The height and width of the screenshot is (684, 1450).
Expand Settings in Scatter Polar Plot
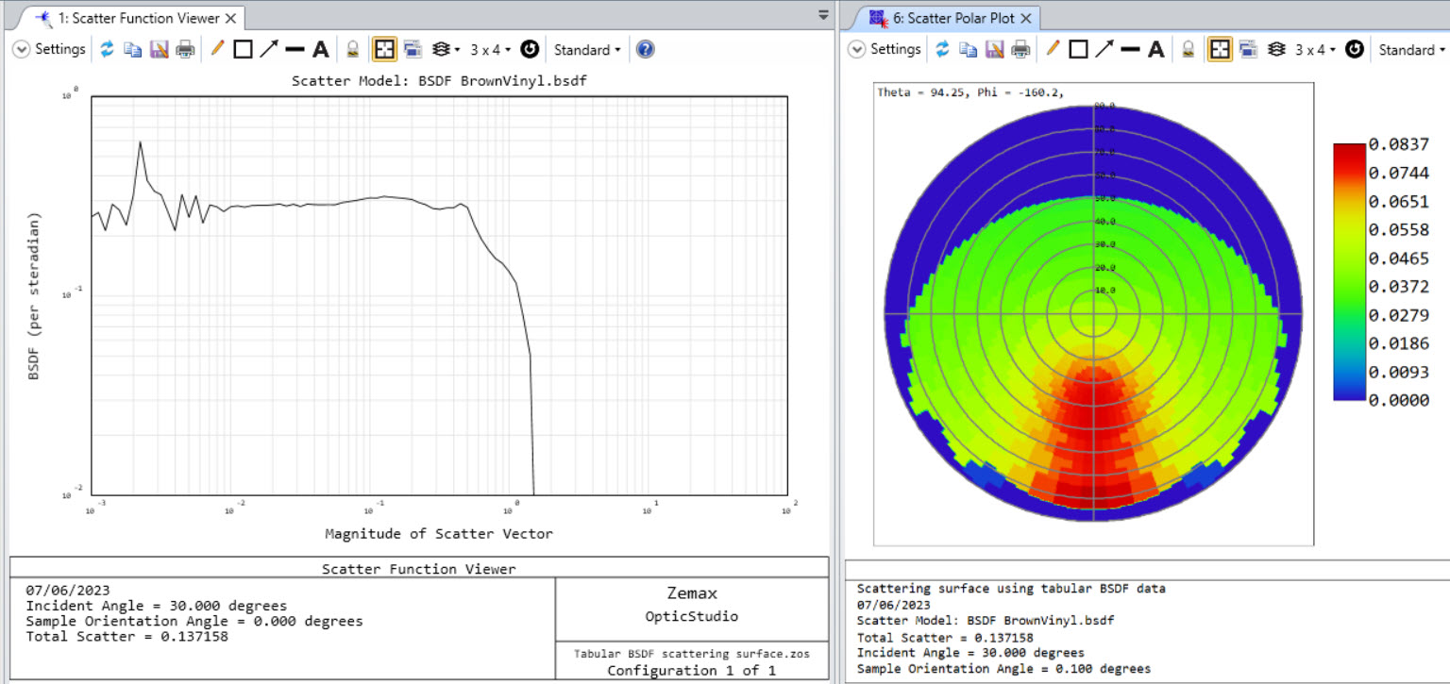click(x=885, y=49)
